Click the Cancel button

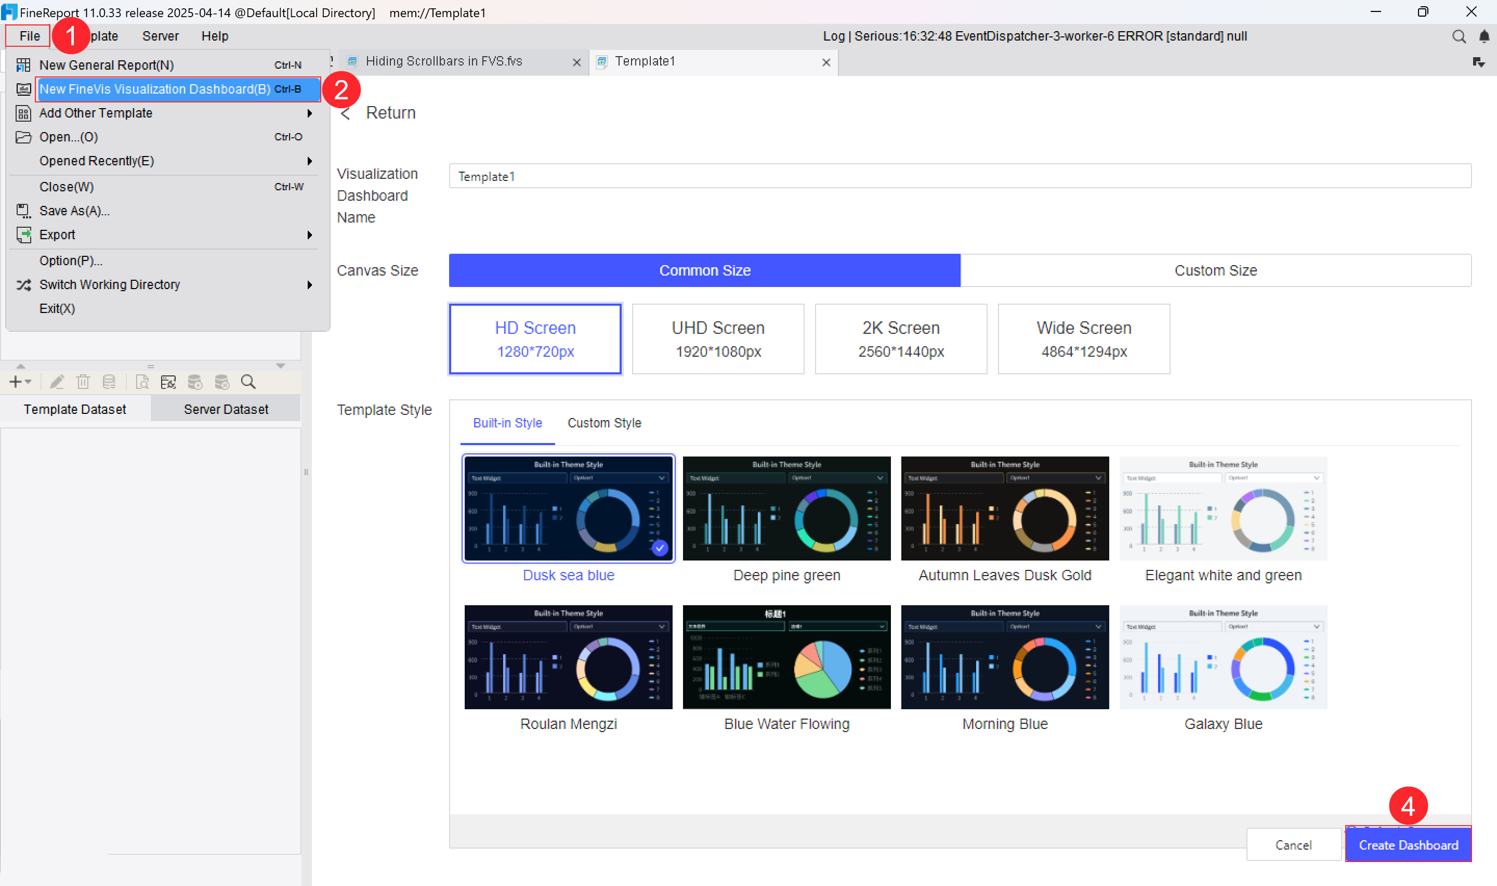[x=1293, y=845]
